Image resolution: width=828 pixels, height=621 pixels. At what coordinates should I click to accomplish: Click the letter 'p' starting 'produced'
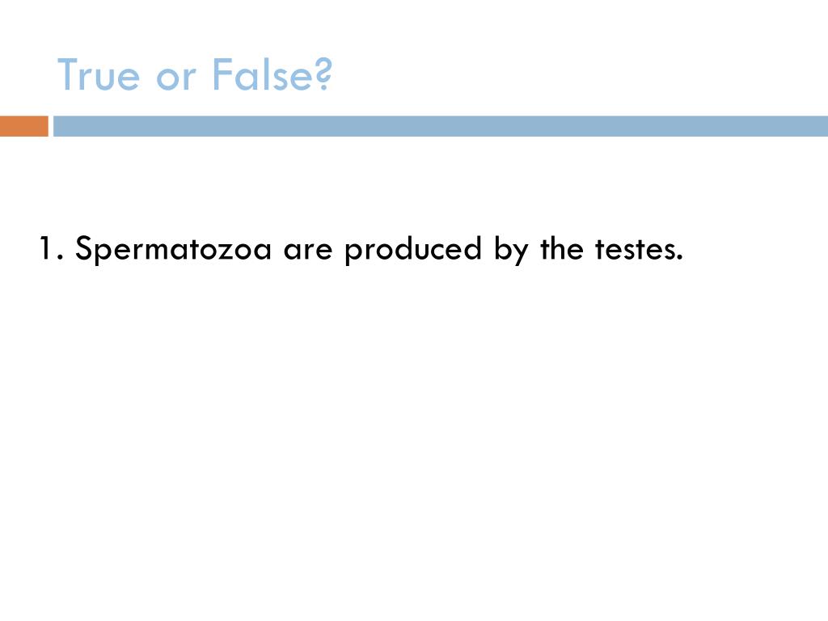coord(353,253)
